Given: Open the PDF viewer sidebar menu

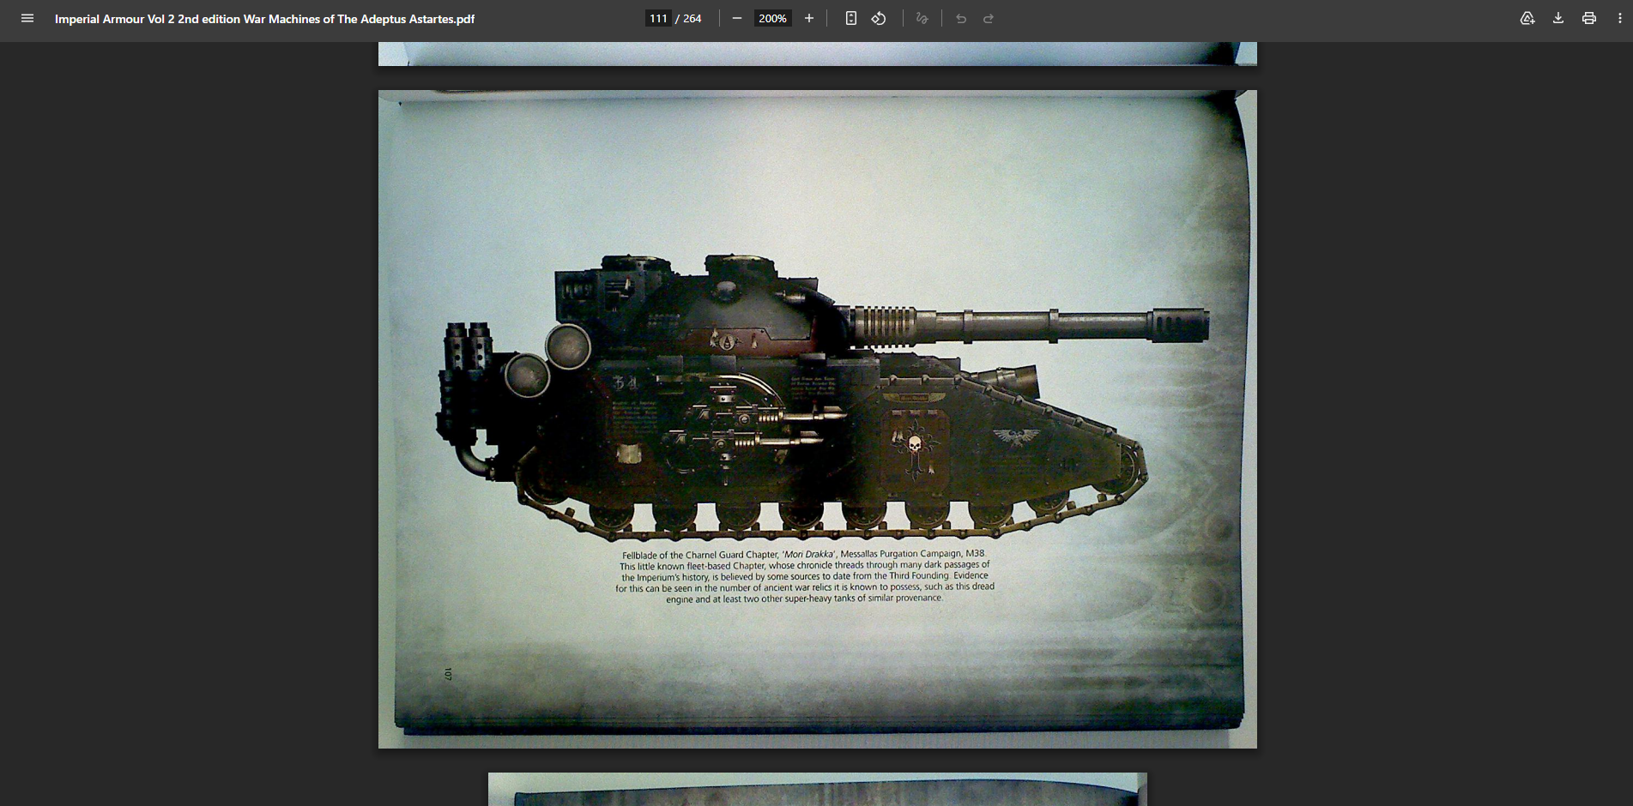Looking at the screenshot, I should click(x=27, y=18).
